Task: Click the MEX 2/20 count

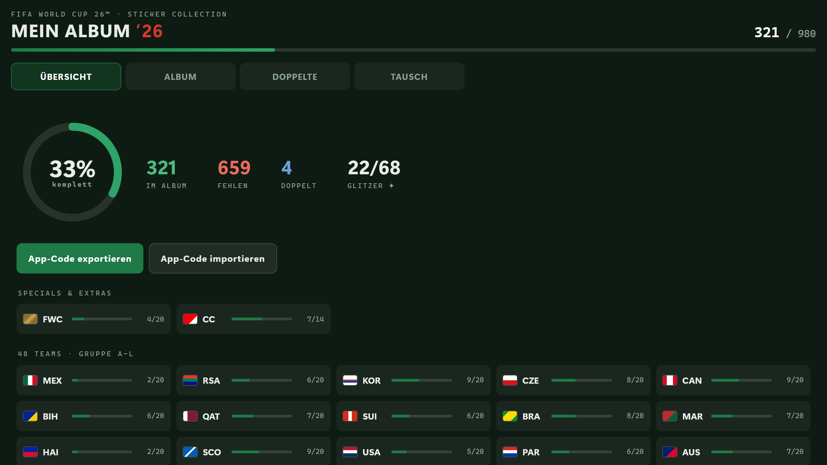Action: click(155, 380)
